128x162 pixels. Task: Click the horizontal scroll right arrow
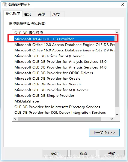[112, 119]
